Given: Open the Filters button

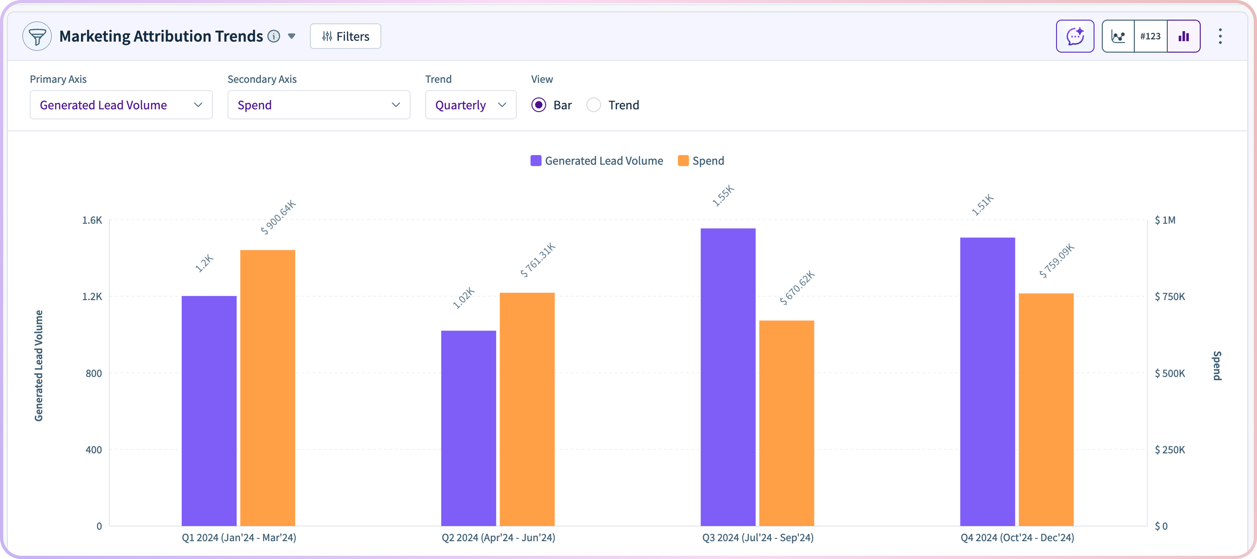Looking at the screenshot, I should (346, 36).
